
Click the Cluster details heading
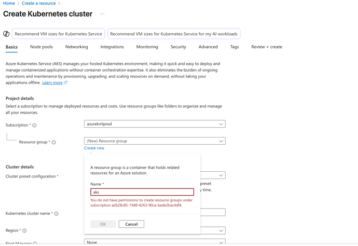tap(20, 167)
